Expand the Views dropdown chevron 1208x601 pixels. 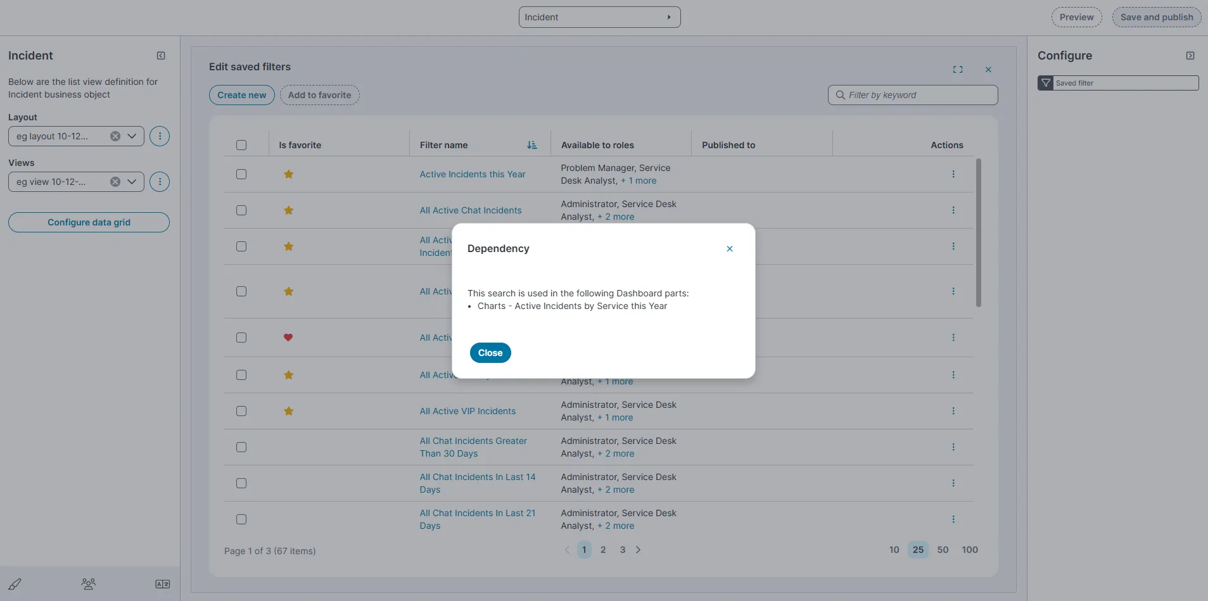point(132,182)
